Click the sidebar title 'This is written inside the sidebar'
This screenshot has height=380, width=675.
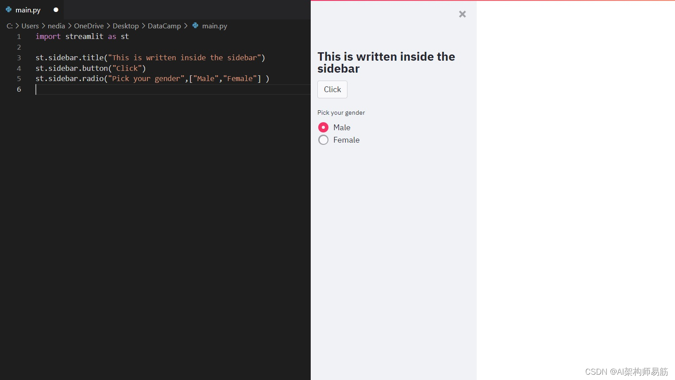point(386,62)
